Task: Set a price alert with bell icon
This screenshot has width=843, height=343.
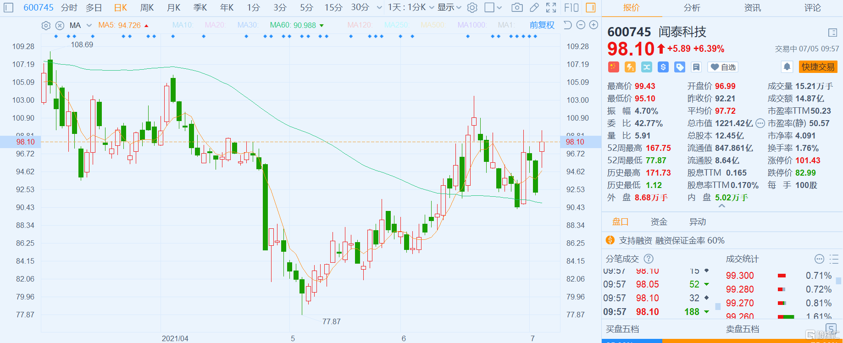Action: tap(787, 67)
